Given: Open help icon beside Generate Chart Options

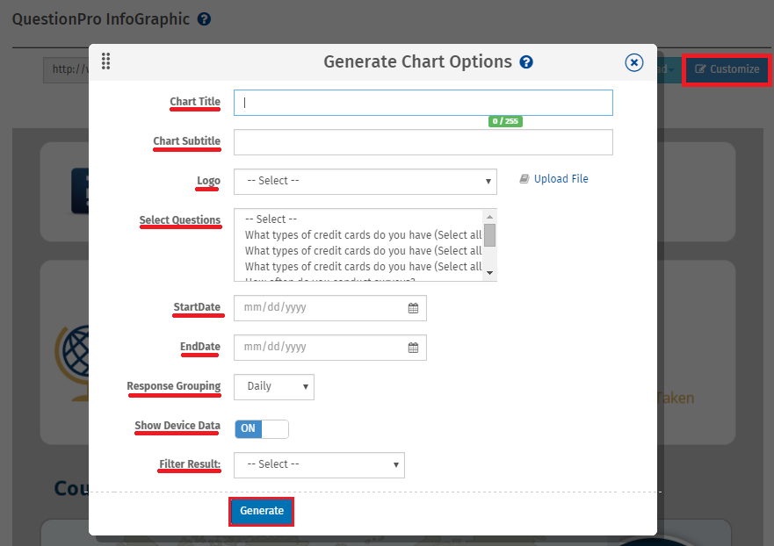Looking at the screenshot, I should click(x=526, y=62).
